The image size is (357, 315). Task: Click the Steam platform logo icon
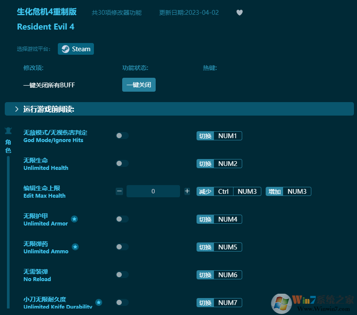(x=65, y=49)
